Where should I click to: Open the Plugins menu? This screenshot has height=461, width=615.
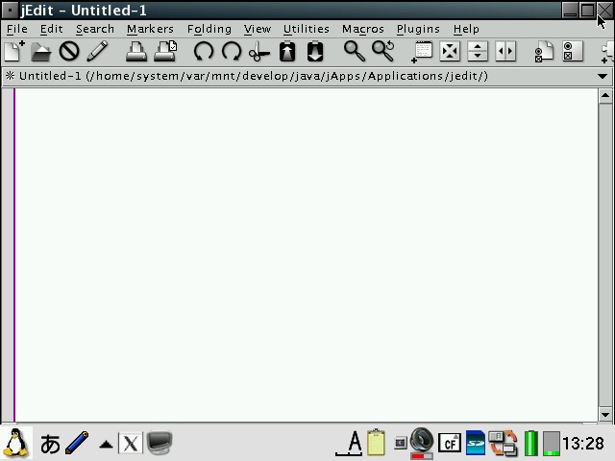(x=418, y=29)
